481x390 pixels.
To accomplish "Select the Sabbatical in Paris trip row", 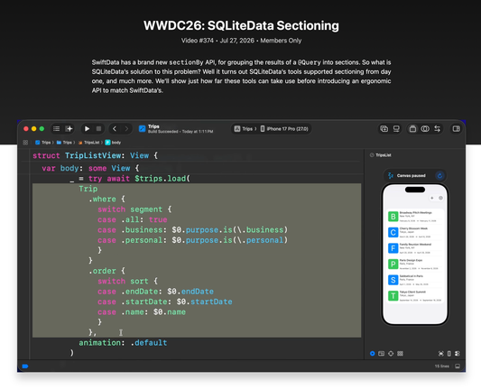I will [415, 280].
